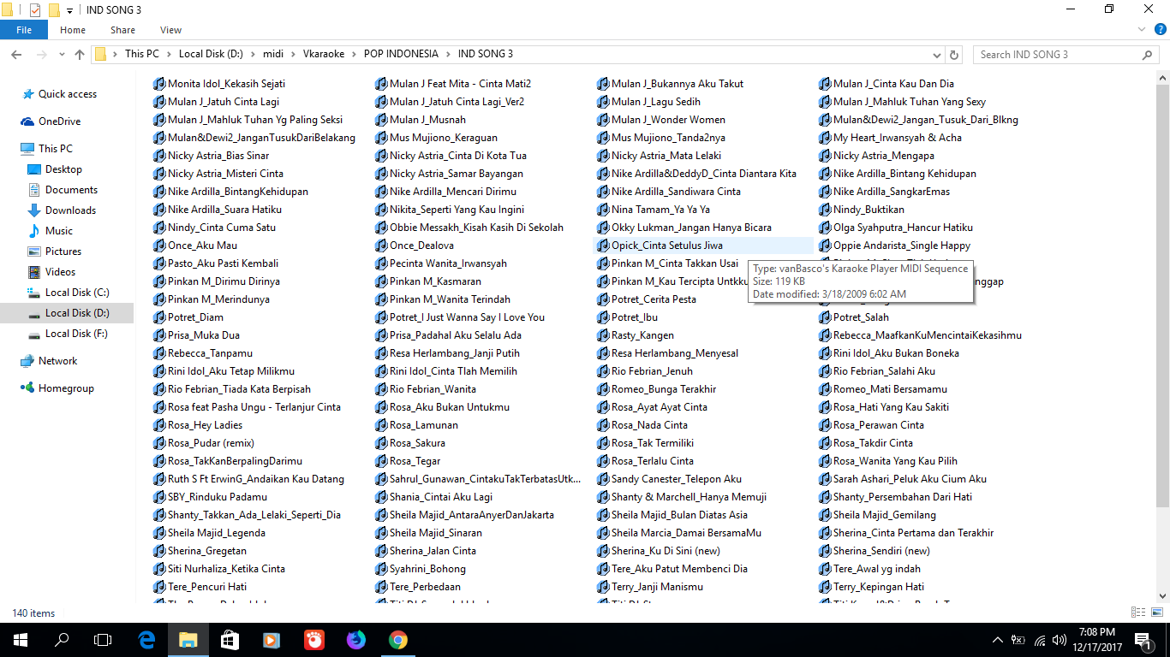The height and width of the screenshot is (657, 1170).
Task: Open Task View on taskbar
Action: pyautogui.click(x=103, y=639)
